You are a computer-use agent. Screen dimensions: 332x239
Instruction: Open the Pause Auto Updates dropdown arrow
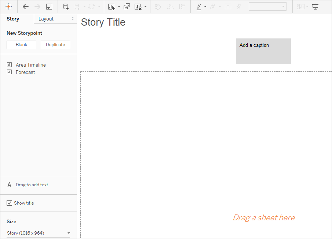pos(84,7)
